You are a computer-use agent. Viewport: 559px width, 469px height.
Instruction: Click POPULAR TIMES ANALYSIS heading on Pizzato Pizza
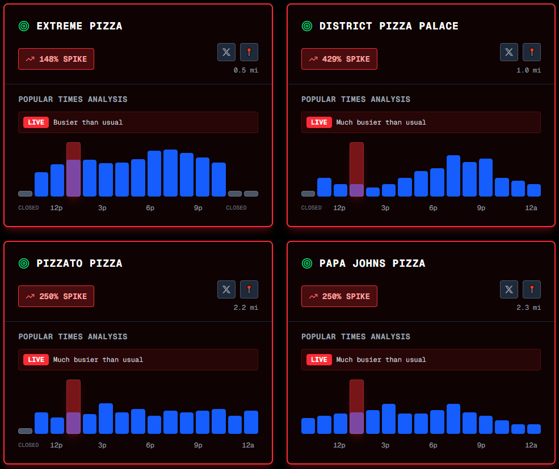click(x=73, y=336)
